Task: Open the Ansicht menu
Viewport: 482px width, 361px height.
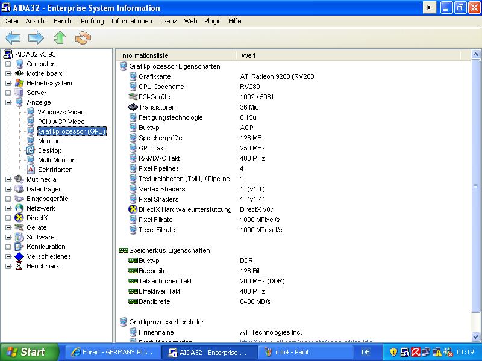Action: coord(36,21)
